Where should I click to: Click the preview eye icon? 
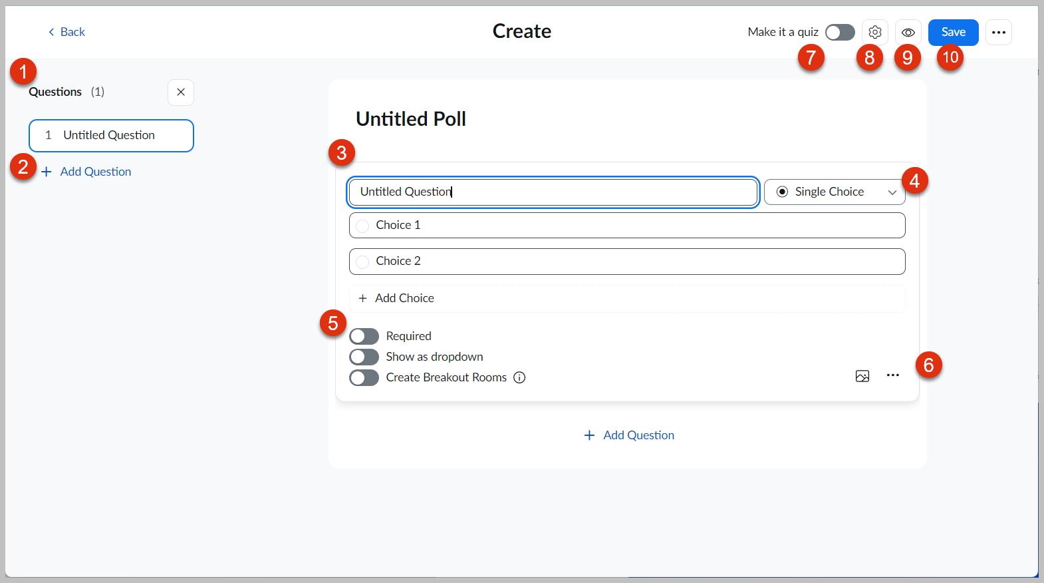click(x=908, y=32)
